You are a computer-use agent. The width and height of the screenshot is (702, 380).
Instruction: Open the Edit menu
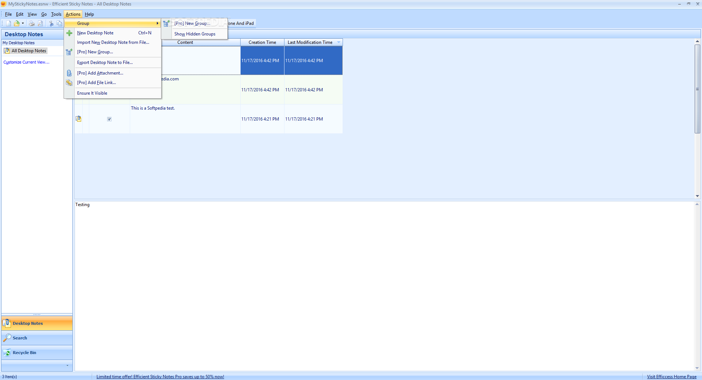(x=20, y=14)
